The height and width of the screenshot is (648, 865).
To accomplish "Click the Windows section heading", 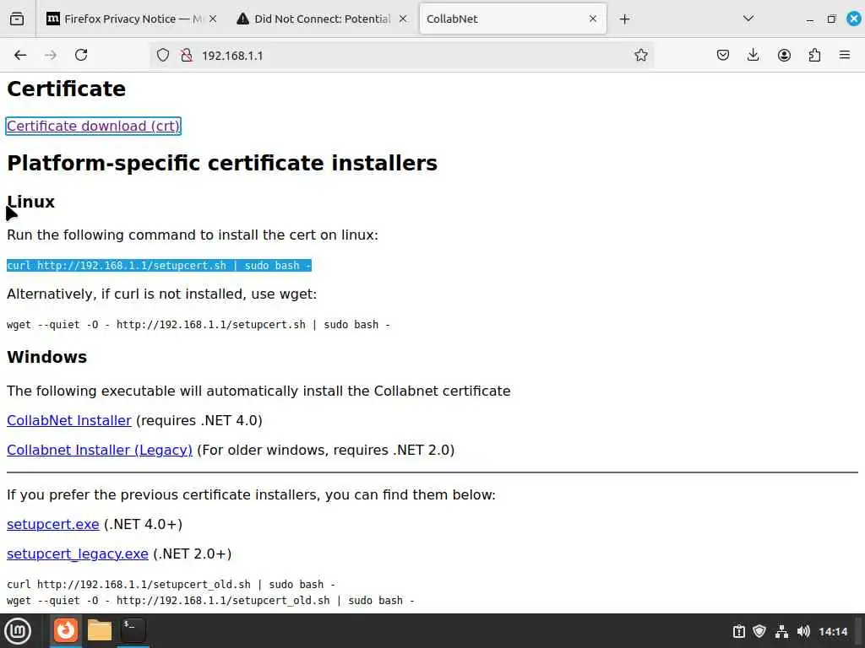I will (47, 357).
